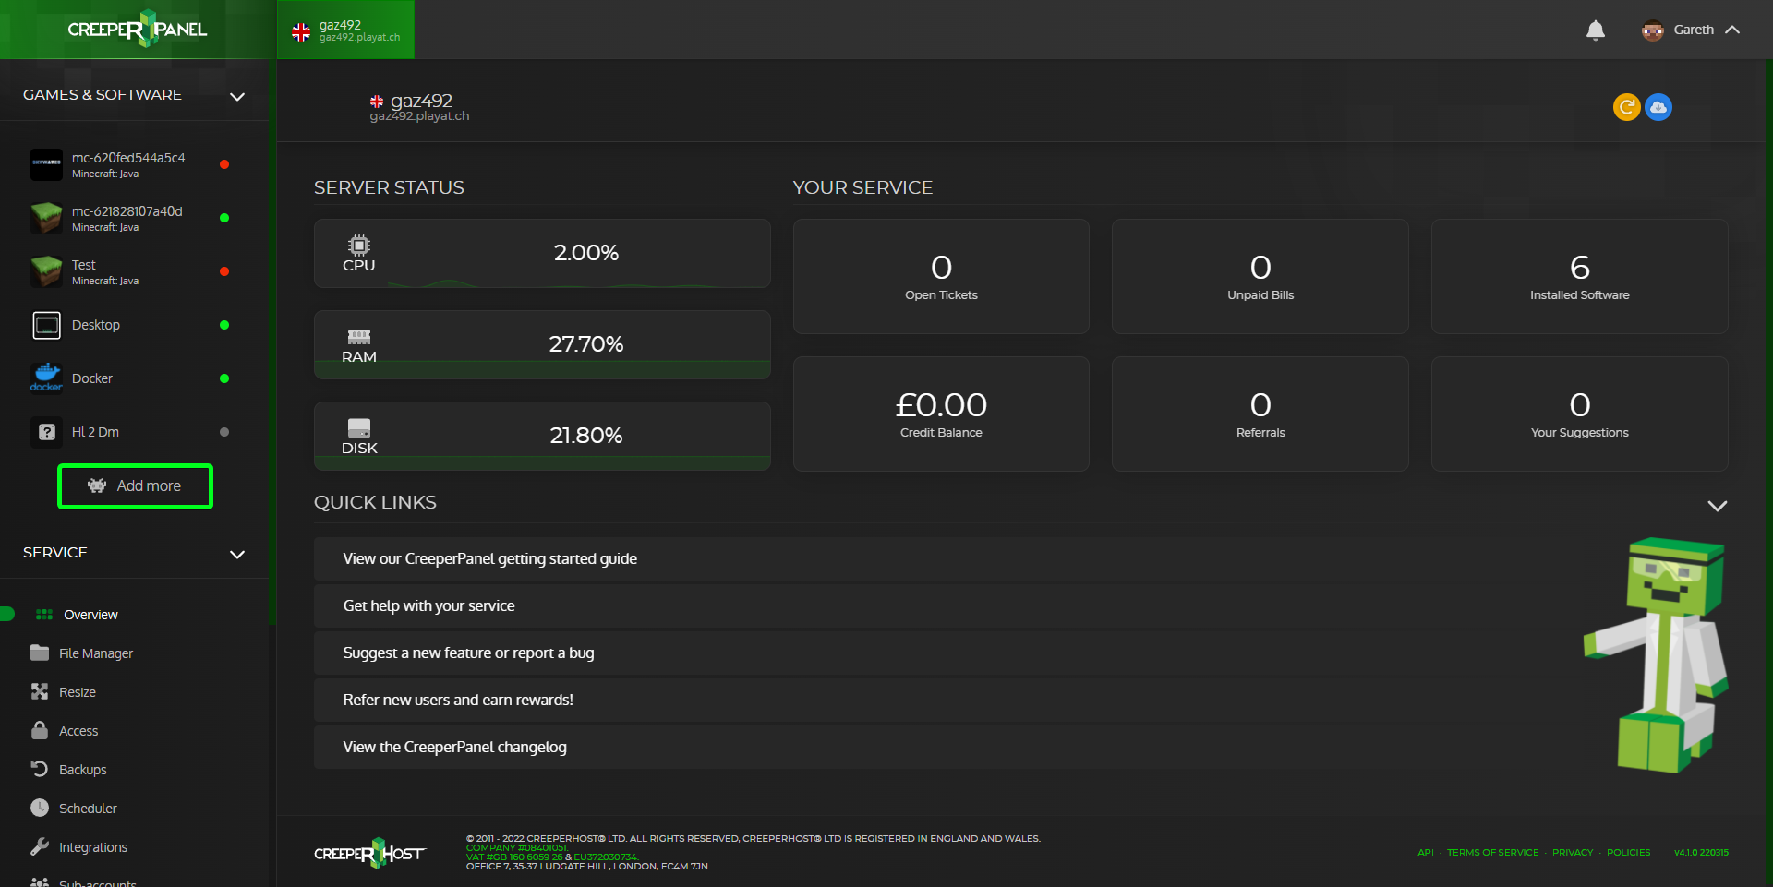Click the DISK usage 21.80% card

pos(542,436)
